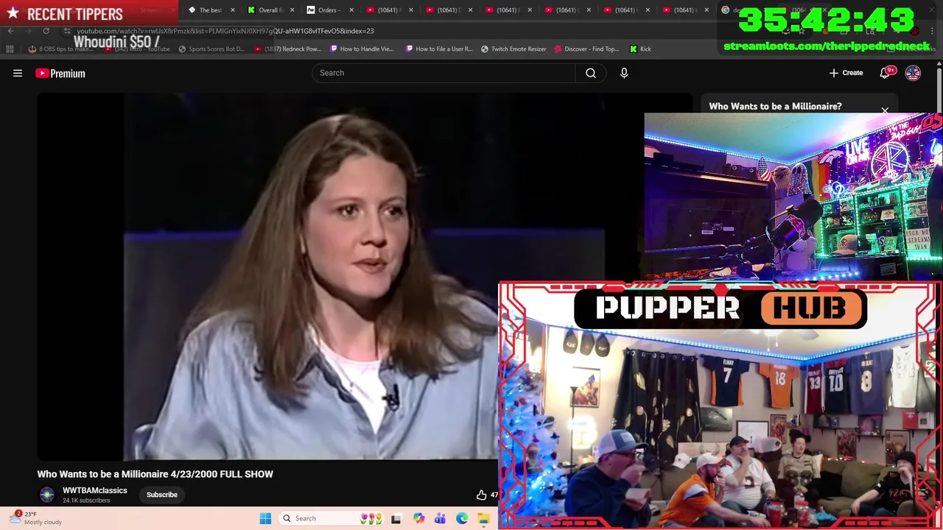Open the notifications bell
Image resolution: width=943 pixels, height=530 pixels.
[885, 73]
